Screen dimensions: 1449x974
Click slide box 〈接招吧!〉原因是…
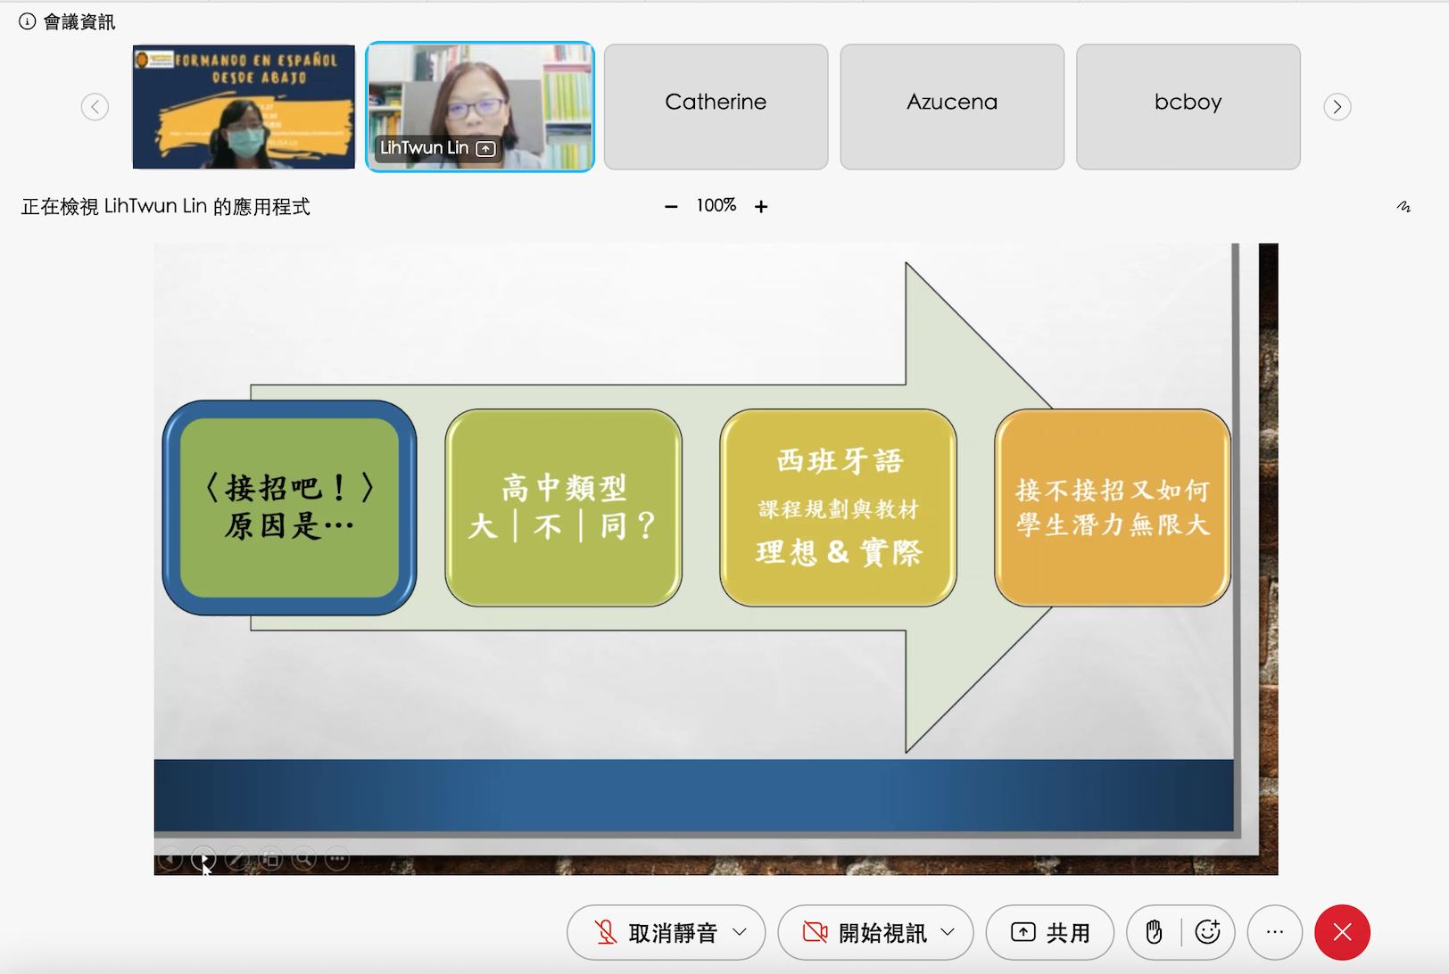click(290, 508)
